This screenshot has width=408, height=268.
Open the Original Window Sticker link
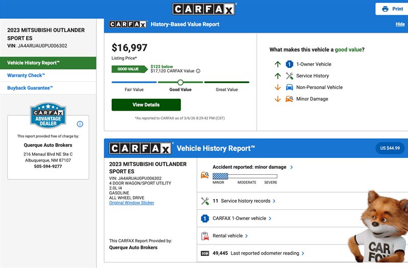click(132, 203)
